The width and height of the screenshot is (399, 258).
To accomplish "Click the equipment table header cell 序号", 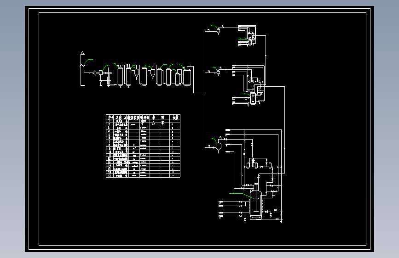I will (x=110, y=117).
